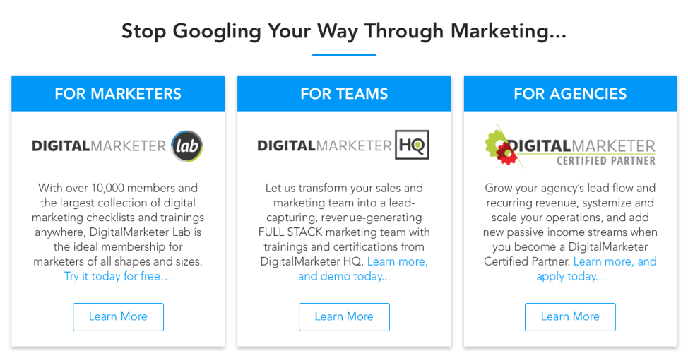
Task: Open the 'Try it today for free…' link
Action: tap(118, 277)
